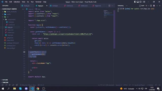
Task: Click the UTF-8 encoding indicator
Action: pos(125,85)
